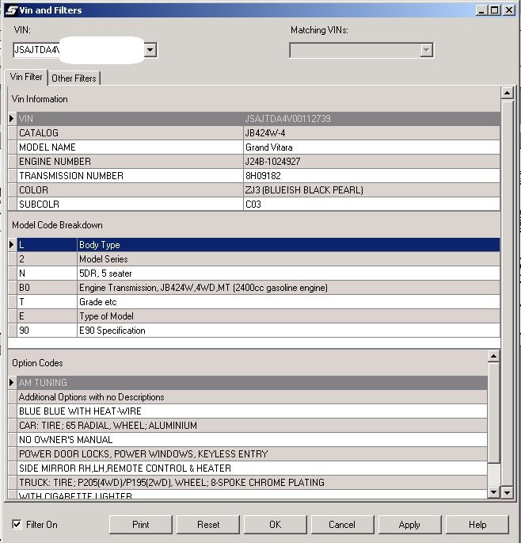Select the COLOR row label
The height and width of the screenshot is (543, 521).
click(x=130, y=189)
